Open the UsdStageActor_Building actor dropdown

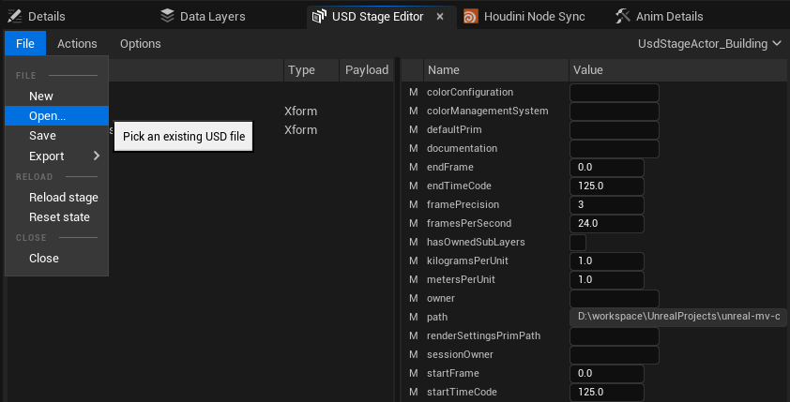(x=709, y=44)
